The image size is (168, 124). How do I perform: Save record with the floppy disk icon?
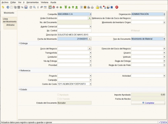point(26,7)
